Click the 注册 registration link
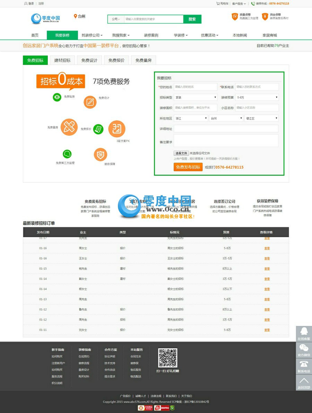 pyautogui.click(x=41, y=3)
